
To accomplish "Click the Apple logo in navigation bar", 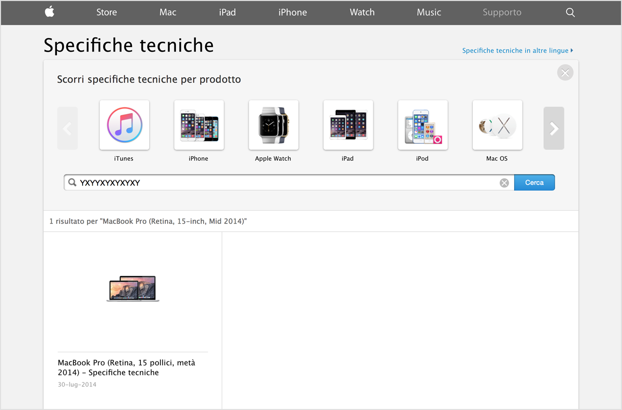I will pos(50,12).
